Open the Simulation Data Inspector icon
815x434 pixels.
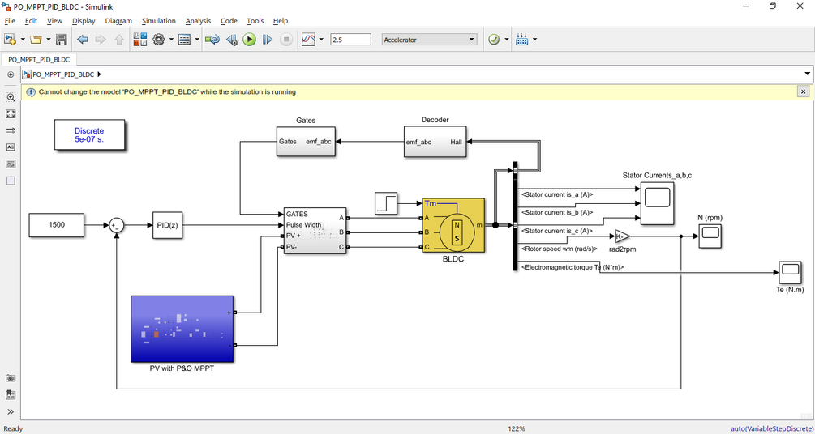[x=309, y=40]
